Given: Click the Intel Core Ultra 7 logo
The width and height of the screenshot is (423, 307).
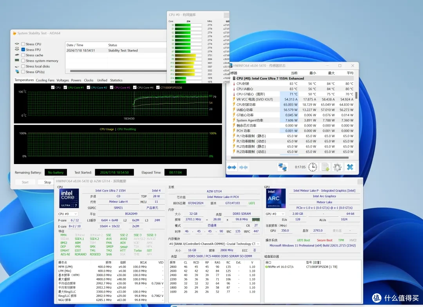Looking at the screenshot, I should click(69, 198).
